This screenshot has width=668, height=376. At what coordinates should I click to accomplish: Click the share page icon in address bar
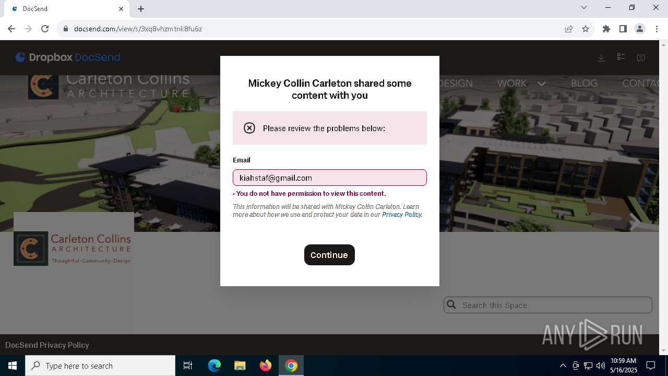569,29
